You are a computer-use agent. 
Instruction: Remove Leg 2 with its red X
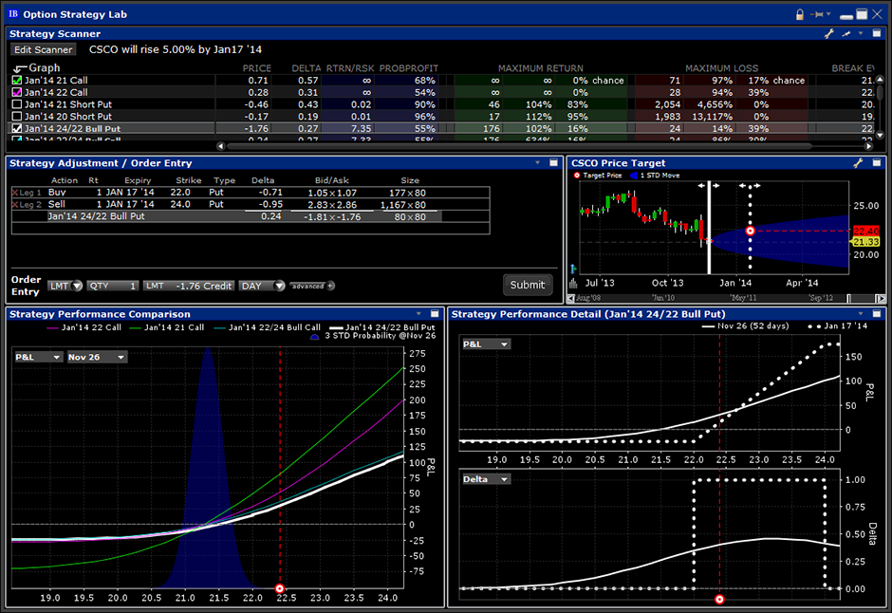coord(15,205)
